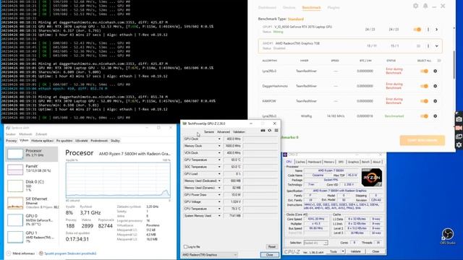Open the Podrobnosti tab in Task Manager
The image size is (463, 260).
click(x=99, y=141)
